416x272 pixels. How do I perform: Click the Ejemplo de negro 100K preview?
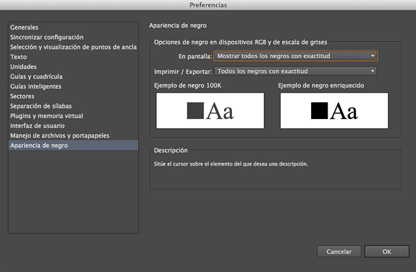pos(210,111)
